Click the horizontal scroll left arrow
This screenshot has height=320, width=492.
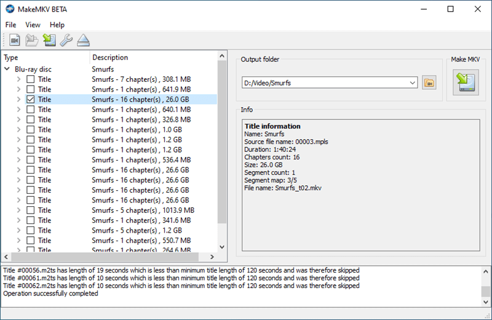pyautogui.click(x=6, y=257)
